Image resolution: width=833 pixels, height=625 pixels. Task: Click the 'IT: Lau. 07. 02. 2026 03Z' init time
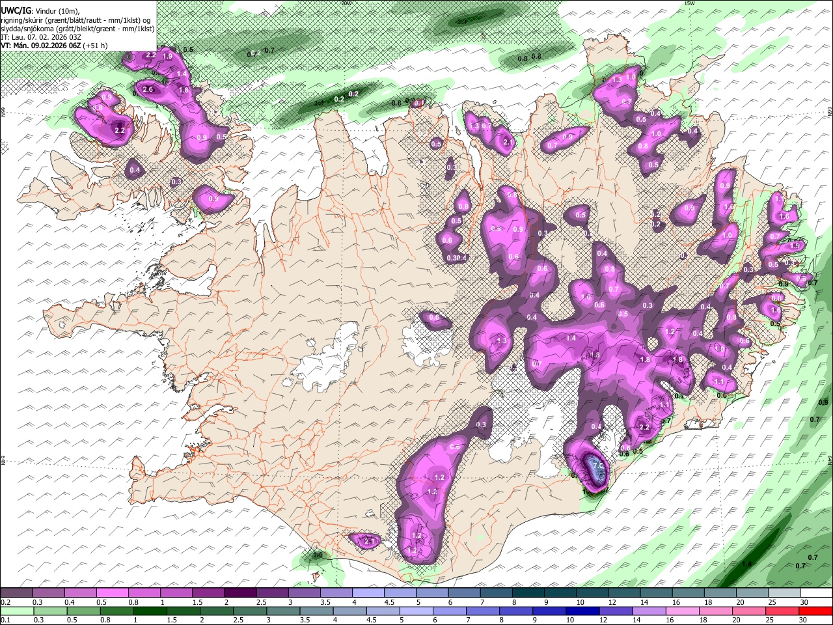[x=41, y=37]
